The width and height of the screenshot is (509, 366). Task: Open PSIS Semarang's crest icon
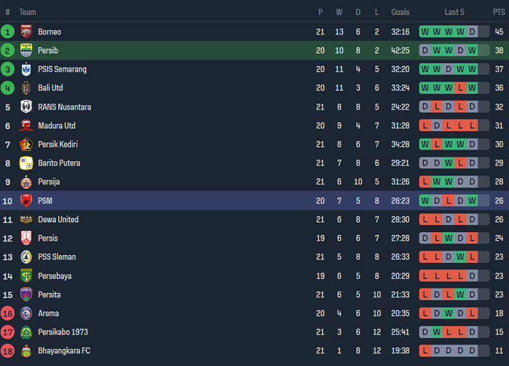click(x=26, y=69)
